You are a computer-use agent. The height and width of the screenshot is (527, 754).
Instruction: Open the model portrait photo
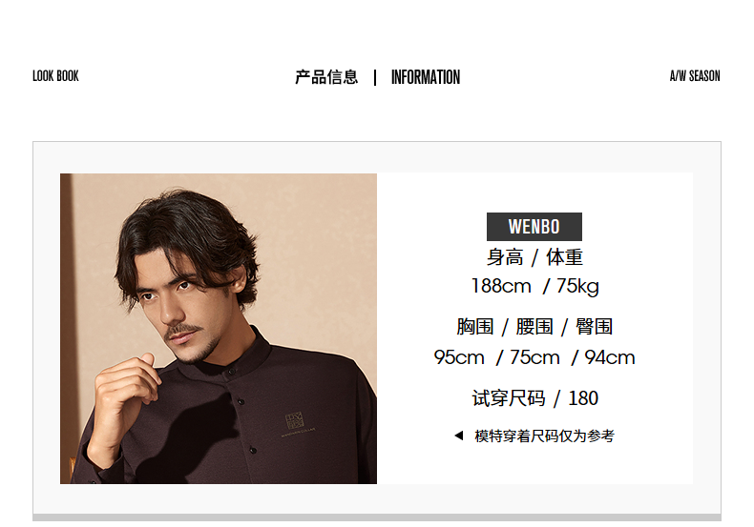coord(219,328)
